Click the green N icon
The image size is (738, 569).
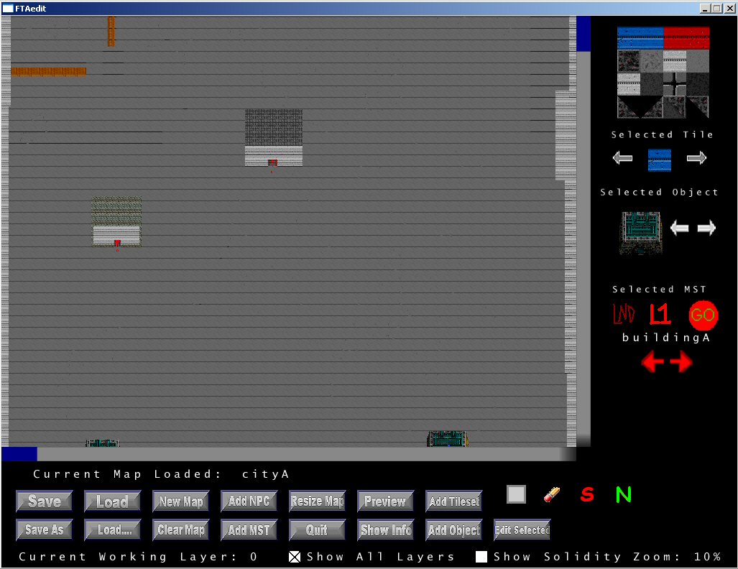click(x=623, y=494)
